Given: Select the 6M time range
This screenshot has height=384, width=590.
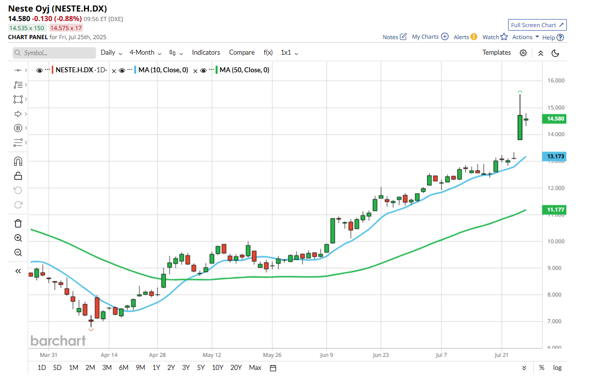Looking at the screenshot, I should tap(124, 368).
